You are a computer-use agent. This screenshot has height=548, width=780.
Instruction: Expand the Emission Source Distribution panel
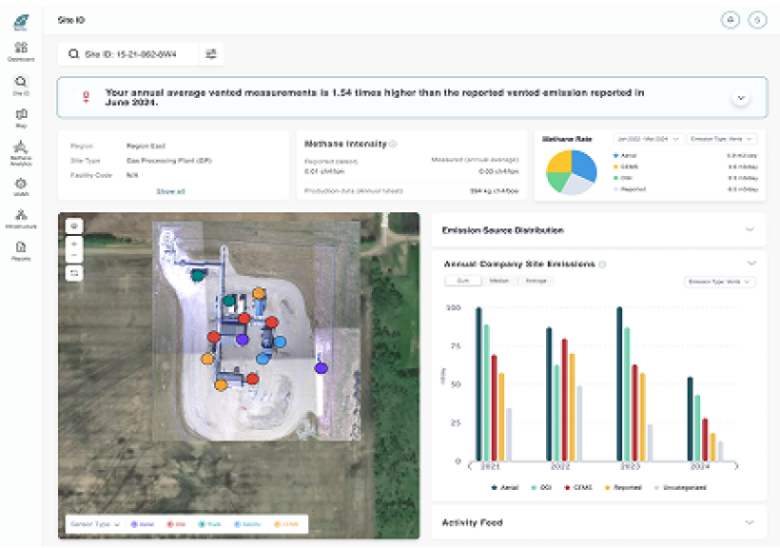tap(750, 230)
